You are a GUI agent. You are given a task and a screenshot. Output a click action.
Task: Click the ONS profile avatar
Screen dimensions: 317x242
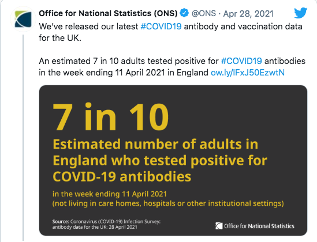[x=23, y=19]
